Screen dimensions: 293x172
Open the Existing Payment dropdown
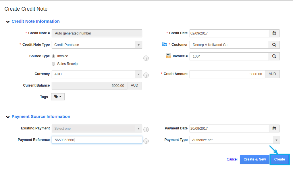pos(138,129)
